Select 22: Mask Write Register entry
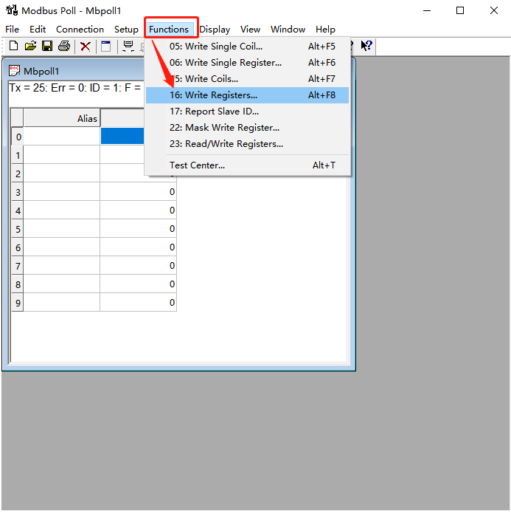 [224, 128]
